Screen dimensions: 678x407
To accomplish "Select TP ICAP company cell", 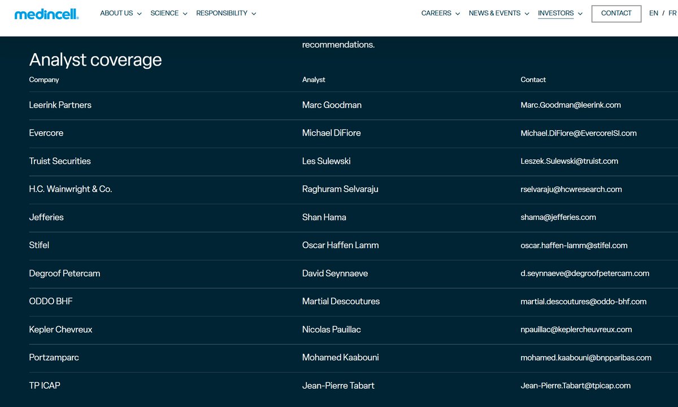I will click(x=45, y=386).
